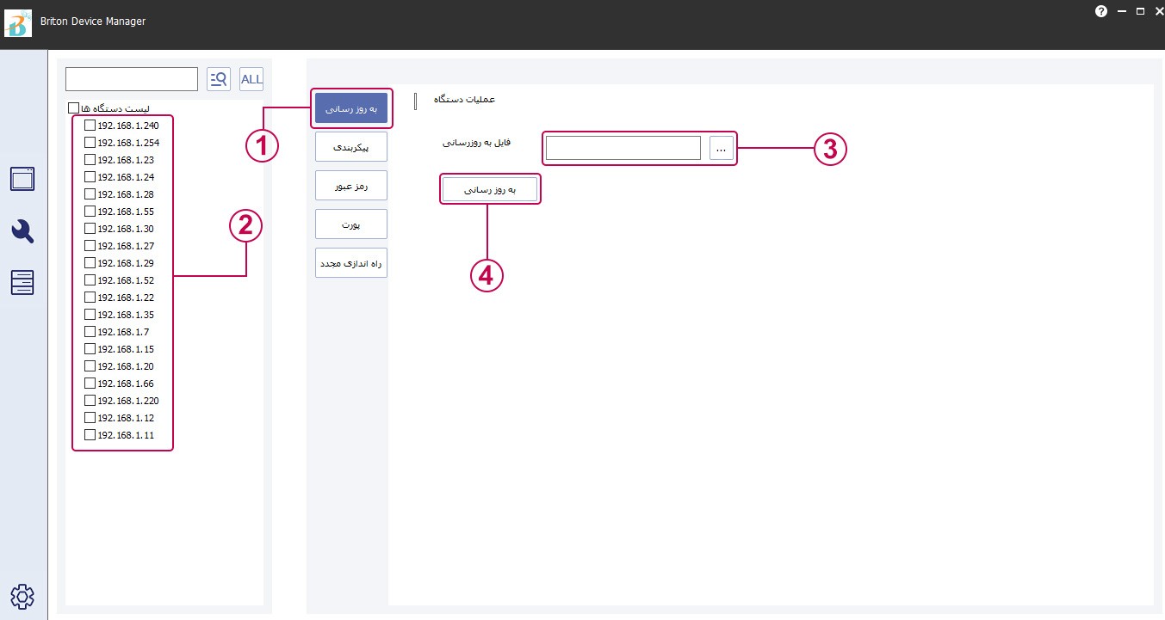
Task: Go to the پورت tab
Action: 351,224
